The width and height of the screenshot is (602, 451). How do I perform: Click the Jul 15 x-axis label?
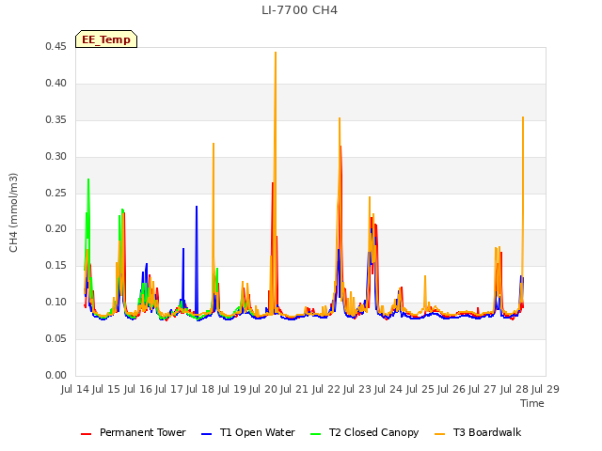tap(106, 389)
